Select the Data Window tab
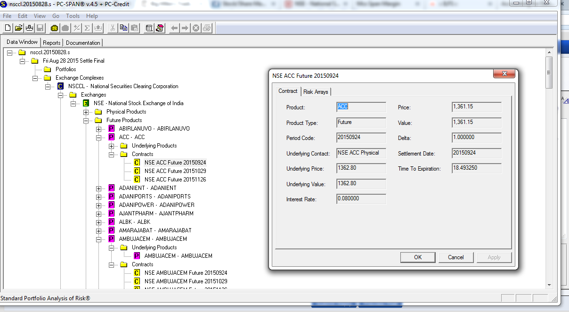This screenshot has height=312, width=569. [22, 42]
